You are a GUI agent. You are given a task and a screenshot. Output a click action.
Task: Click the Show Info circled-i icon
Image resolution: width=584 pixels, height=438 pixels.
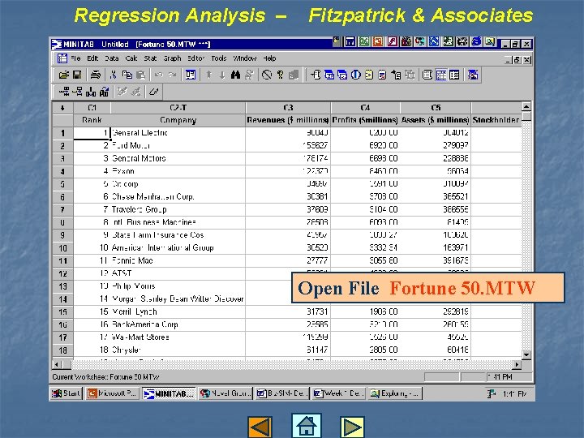[x=356, y=75]
